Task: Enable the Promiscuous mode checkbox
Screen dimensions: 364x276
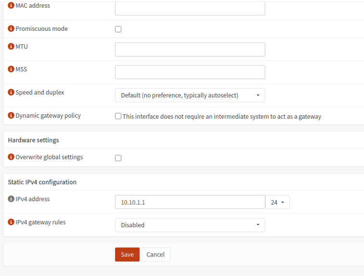Action: 118,29
